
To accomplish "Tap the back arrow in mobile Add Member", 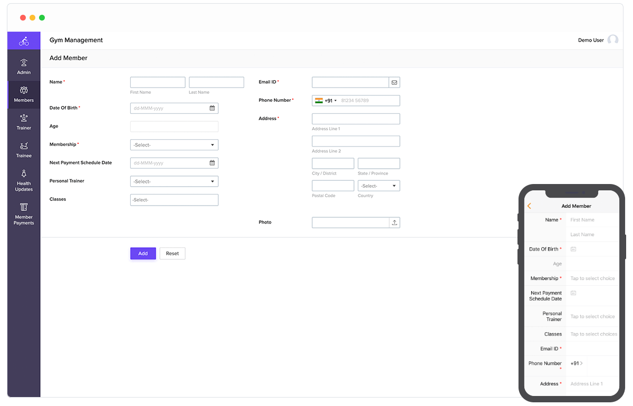I will pyautogui.click(x=529, y=206).
